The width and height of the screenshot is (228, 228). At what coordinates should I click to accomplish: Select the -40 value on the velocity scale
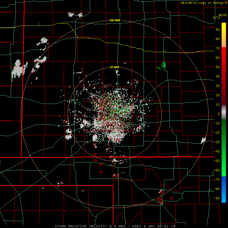tap(217, 151)
